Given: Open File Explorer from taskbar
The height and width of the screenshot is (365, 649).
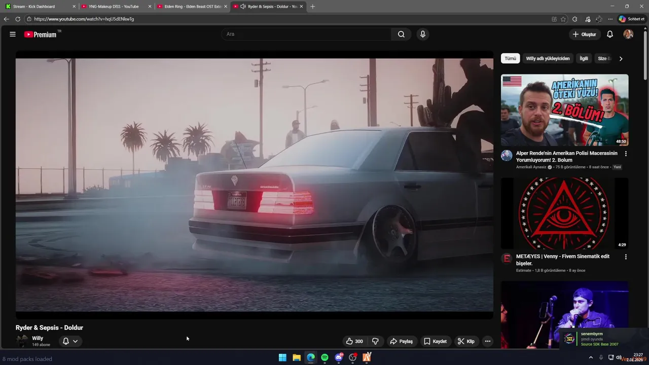Looking at the screenshot, I should 297,357.
